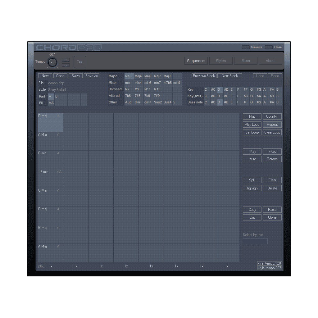The width and height of the screenshot is (318, 318).
Task: Save the current chord file
Action: [x=76, y=76]
